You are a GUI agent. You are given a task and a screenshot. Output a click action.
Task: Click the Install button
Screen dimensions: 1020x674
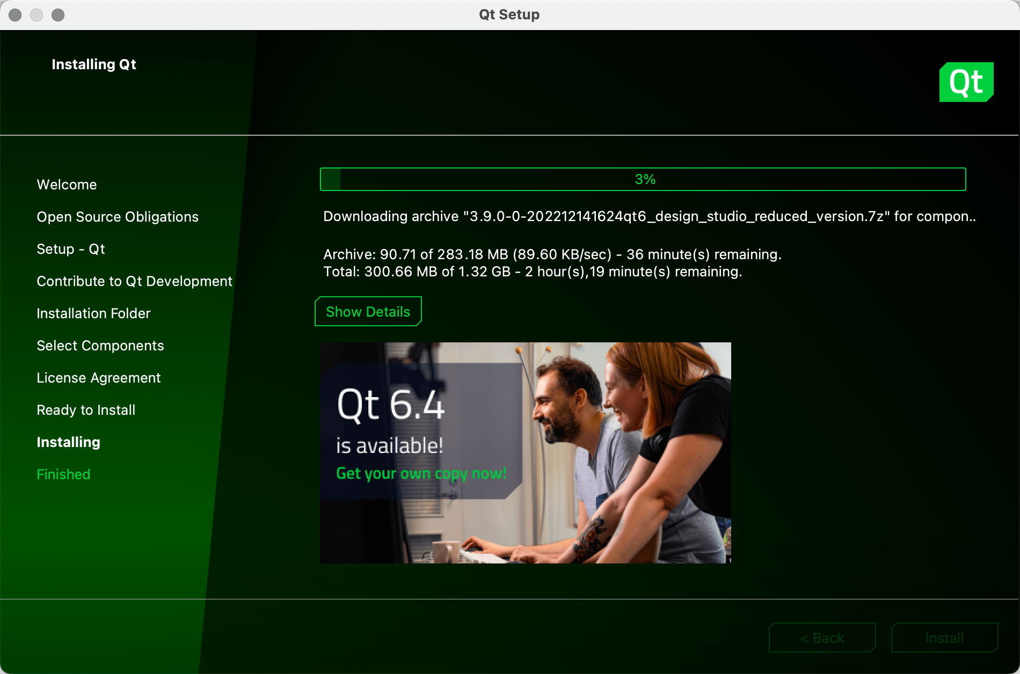coord(944,638)
